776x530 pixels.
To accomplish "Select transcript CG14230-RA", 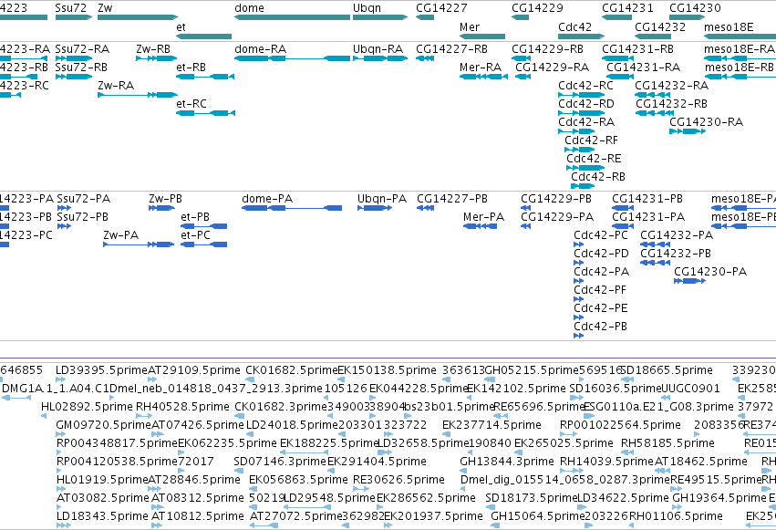I will point(688,131).
